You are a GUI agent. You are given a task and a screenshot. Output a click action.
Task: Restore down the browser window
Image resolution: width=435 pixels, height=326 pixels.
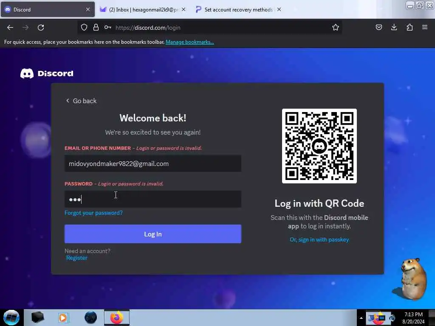pos(420,6)
